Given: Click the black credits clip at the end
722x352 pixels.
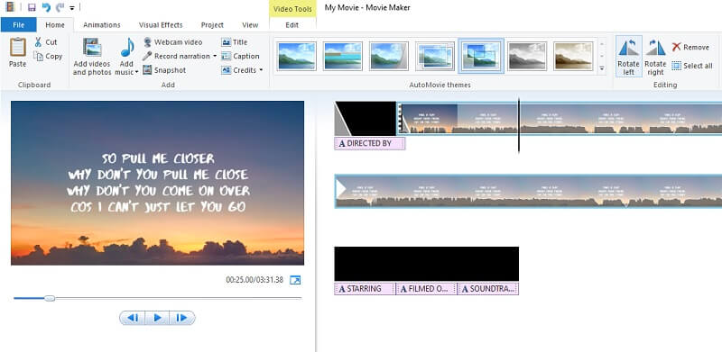Looking at the screenshot, I should [426, 264].
